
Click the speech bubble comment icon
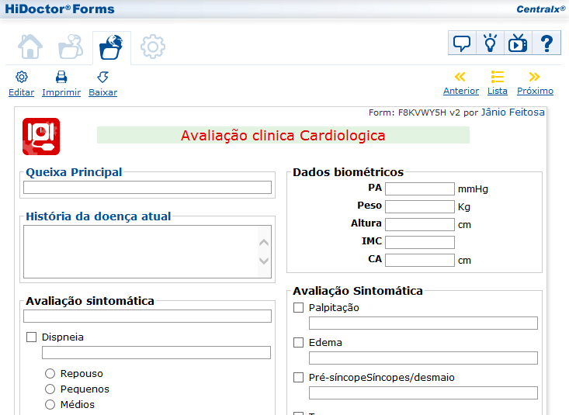[462, 43]
